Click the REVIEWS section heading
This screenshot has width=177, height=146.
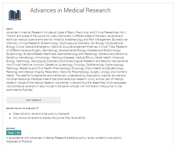click(x=11, y=128)
